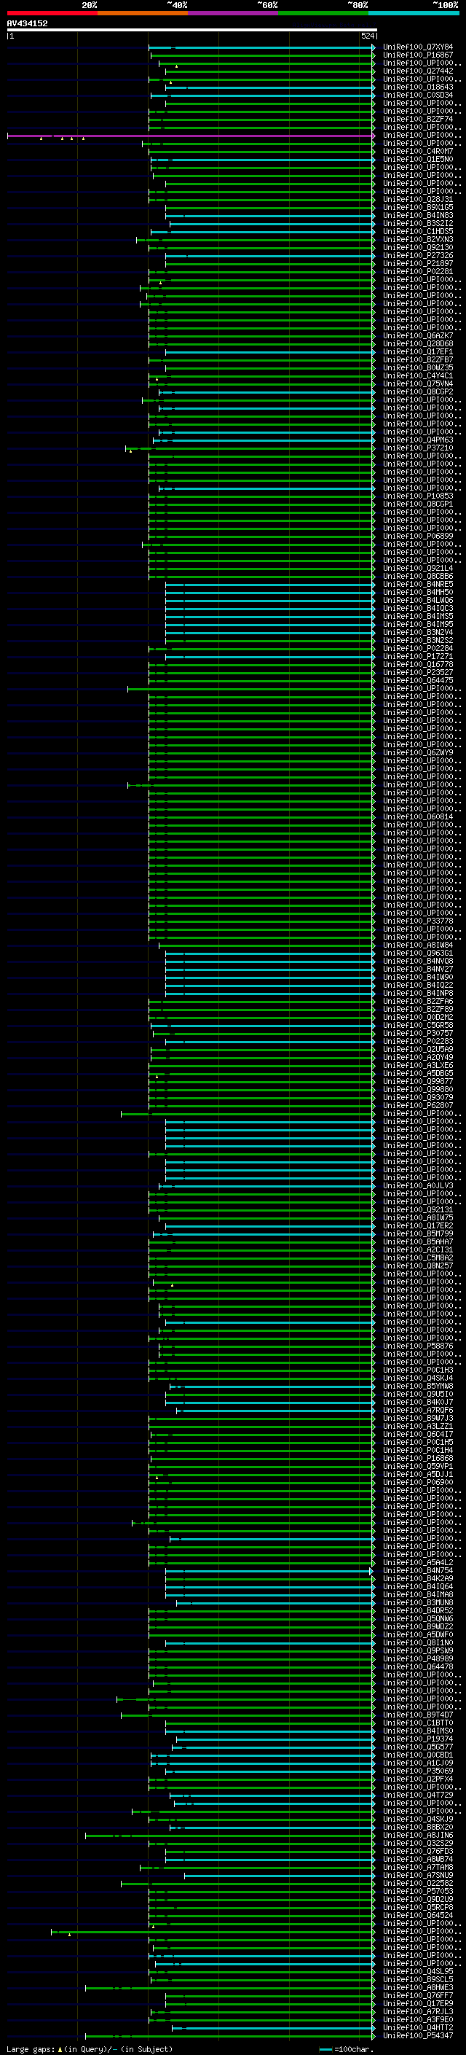Select hit label UniRef100_B2ZFA6

pyautogui.click(x=418, y=1002)
